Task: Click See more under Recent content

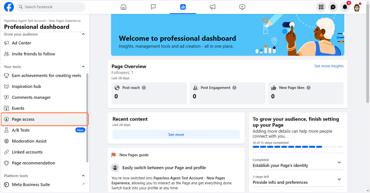Action: (176, 135)
